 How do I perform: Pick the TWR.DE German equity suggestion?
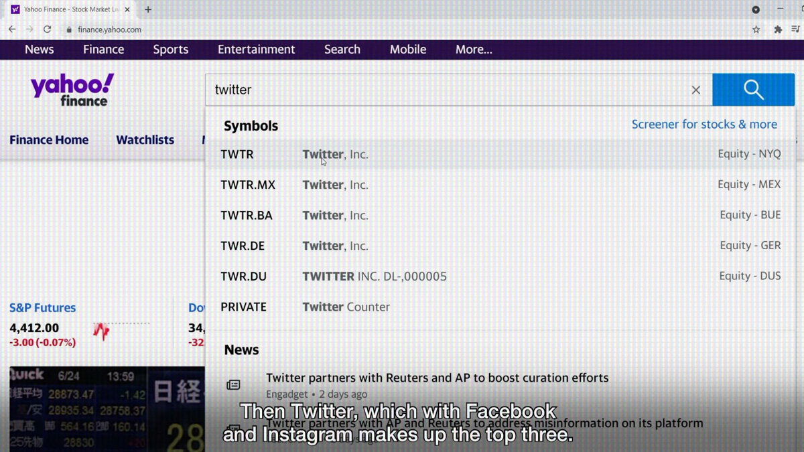pyautogui.click(x=500, y=246)
